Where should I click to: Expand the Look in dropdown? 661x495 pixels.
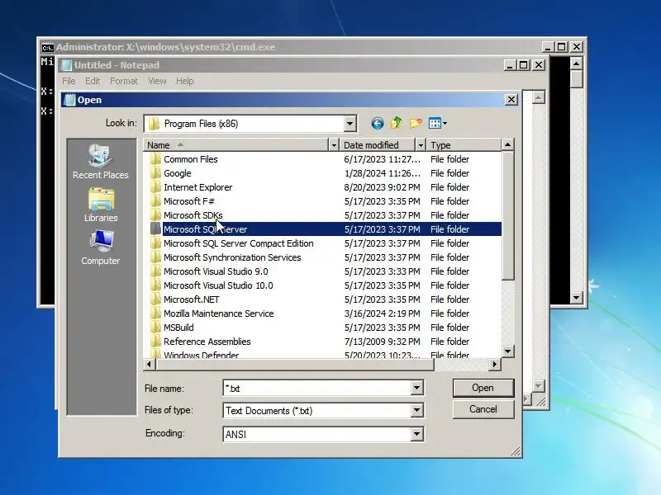tap(350, 124)
